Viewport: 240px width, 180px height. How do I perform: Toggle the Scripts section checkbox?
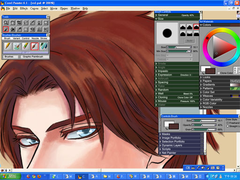click(202, 149)
